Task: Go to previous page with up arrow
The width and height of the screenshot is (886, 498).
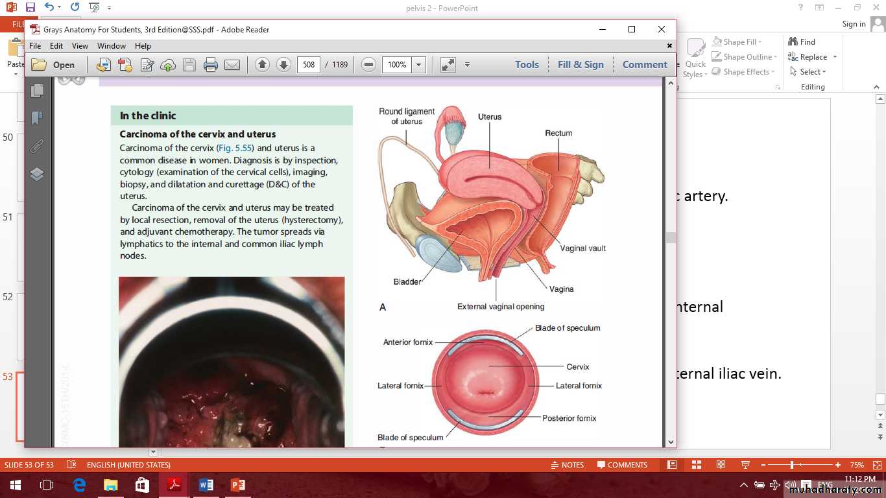Action: coord(262,65)
